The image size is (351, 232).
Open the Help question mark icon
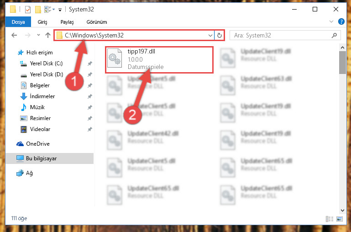(x=341, y=21)
